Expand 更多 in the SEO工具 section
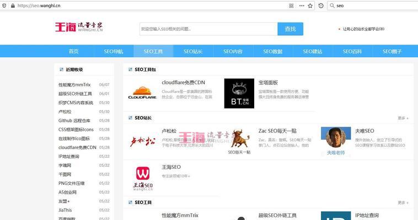The image size is (418, 220). pos(403,203)
